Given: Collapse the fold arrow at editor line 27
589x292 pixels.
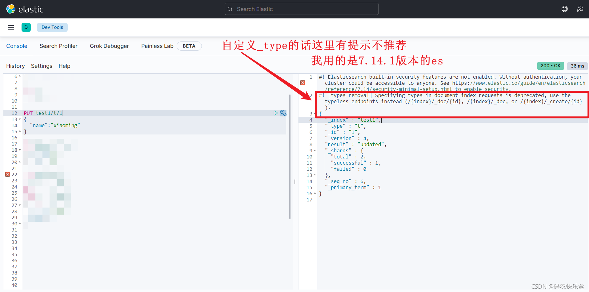Looking at the screenshot, I should (x=20, y=205).
